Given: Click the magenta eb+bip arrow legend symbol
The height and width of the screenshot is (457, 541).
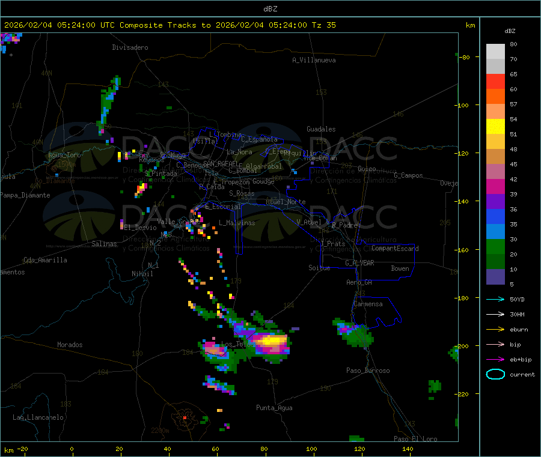Looking at the screenshot, I should 495,359.
